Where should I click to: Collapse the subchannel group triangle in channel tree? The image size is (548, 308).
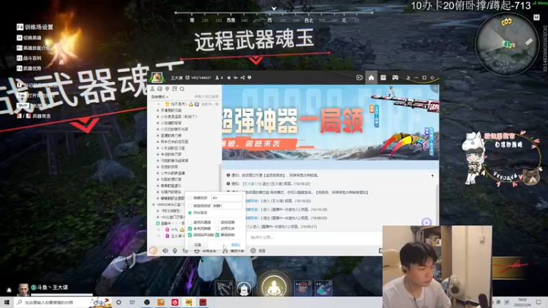[x=153, y=205]
